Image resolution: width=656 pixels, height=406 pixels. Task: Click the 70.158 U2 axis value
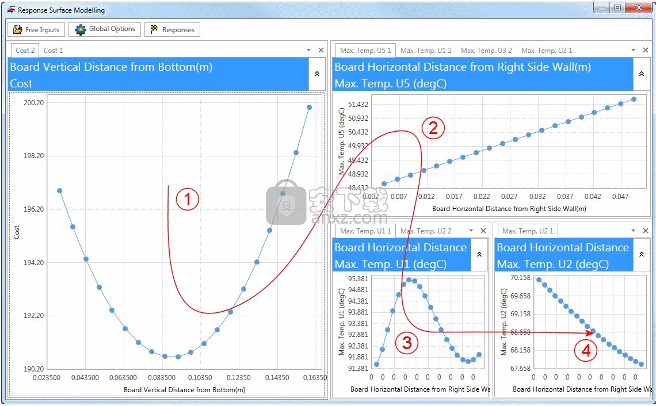520,278
